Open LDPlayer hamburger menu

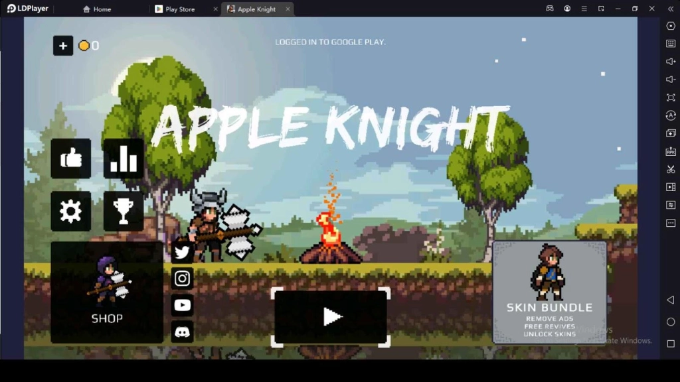[x=584, y=9]
